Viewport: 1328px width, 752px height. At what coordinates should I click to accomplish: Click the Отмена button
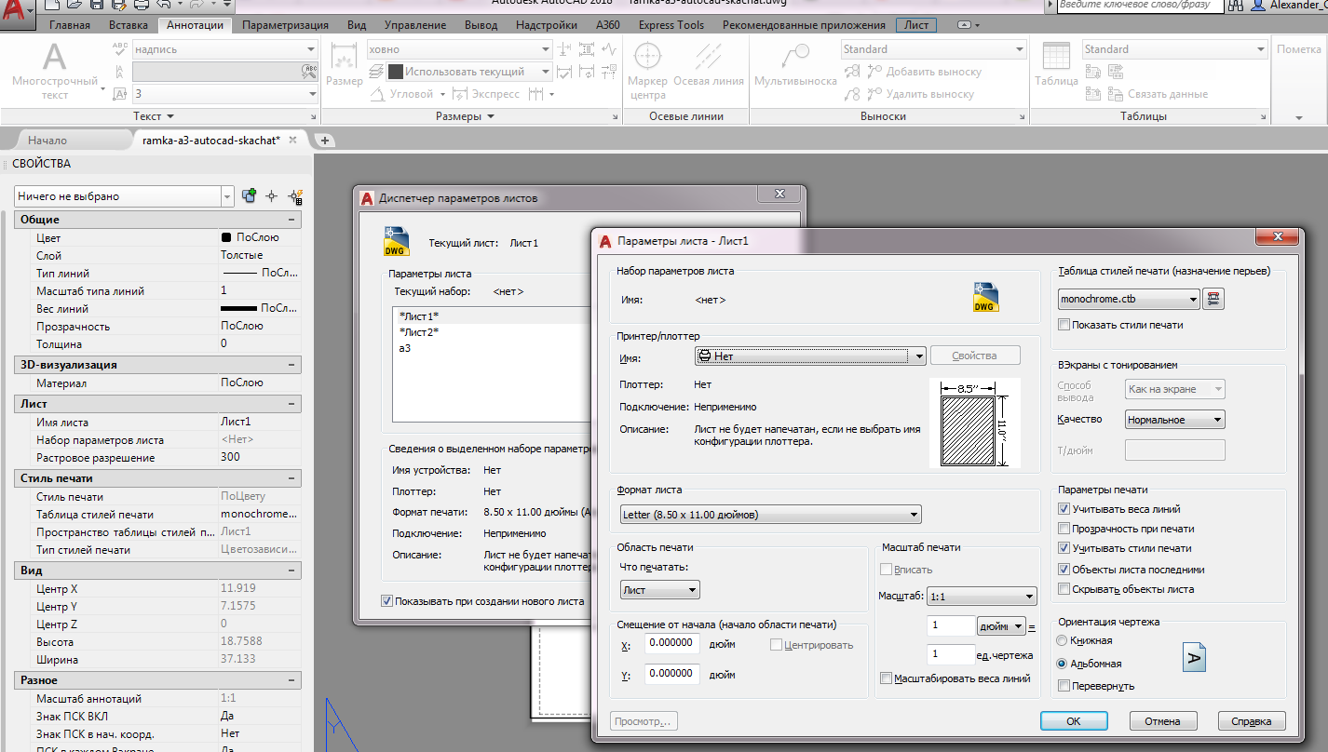click(x=1162, y=721)
